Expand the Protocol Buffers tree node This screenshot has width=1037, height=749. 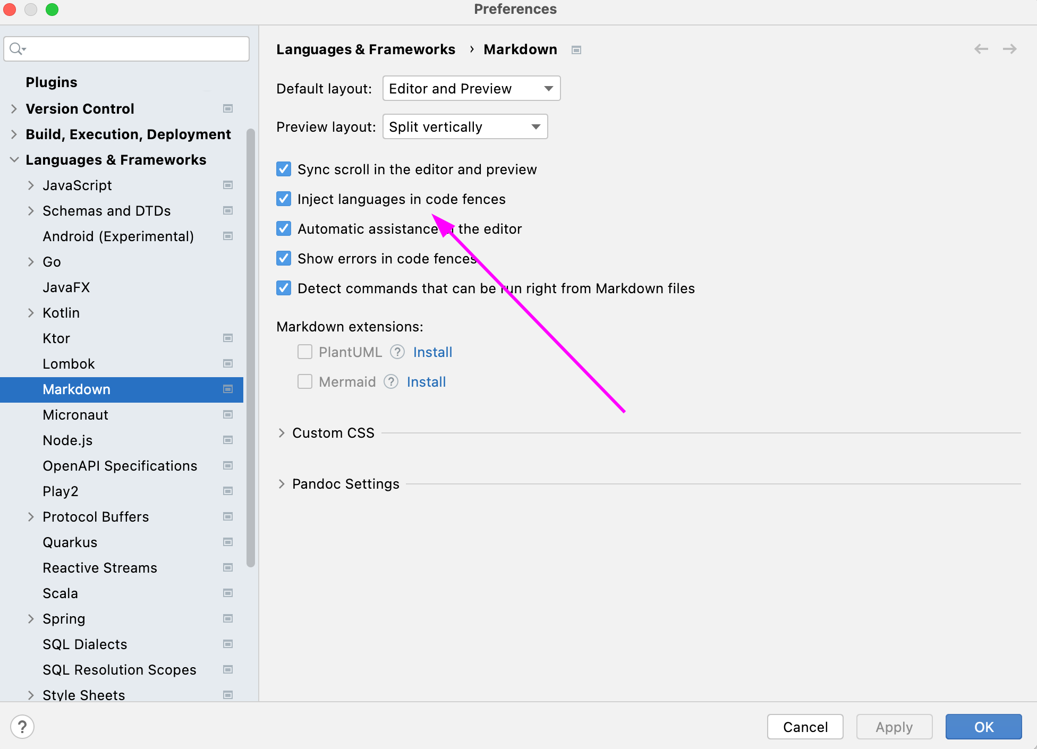tap(31, 517)
